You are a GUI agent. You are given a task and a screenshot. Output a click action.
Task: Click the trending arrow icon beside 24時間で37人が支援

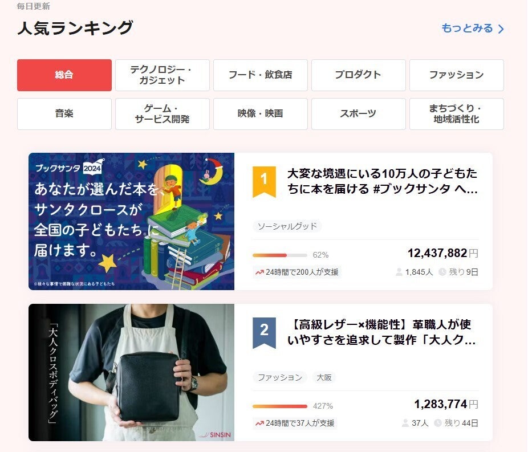point(259,423)
